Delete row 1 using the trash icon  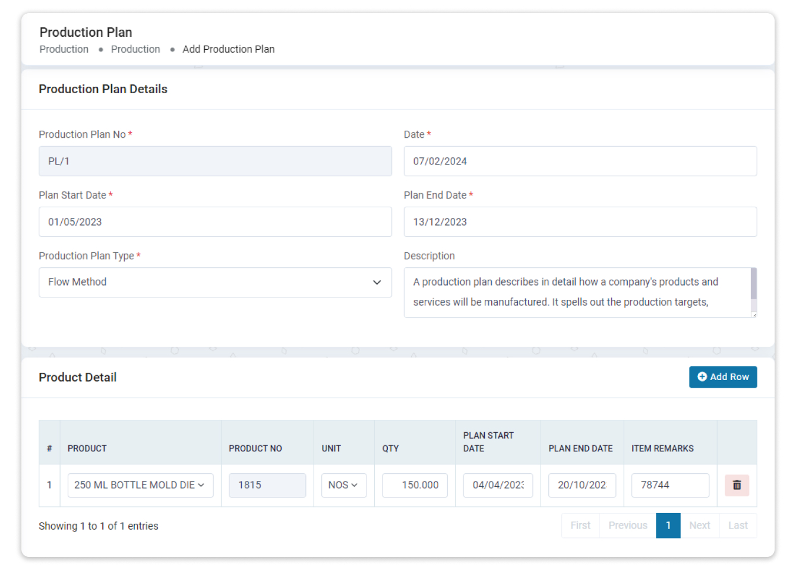[737, 485]
